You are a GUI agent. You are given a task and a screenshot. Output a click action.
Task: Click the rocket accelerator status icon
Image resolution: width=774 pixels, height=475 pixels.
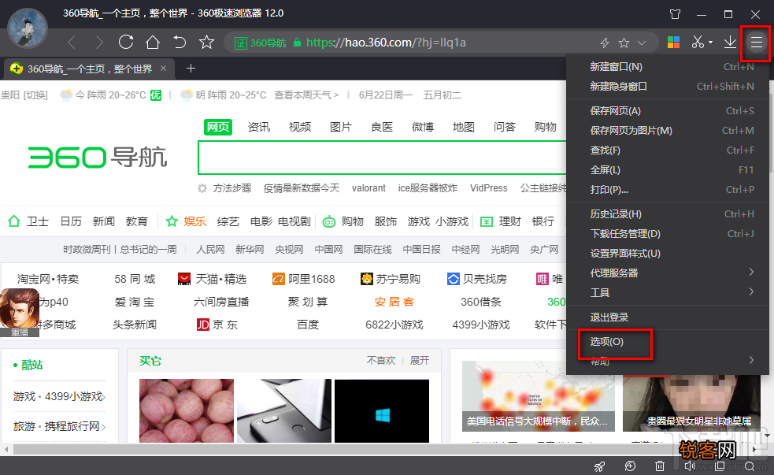(x=599, y=466)
